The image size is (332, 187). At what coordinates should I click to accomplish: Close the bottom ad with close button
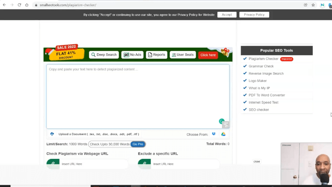(x=257, y=162)
